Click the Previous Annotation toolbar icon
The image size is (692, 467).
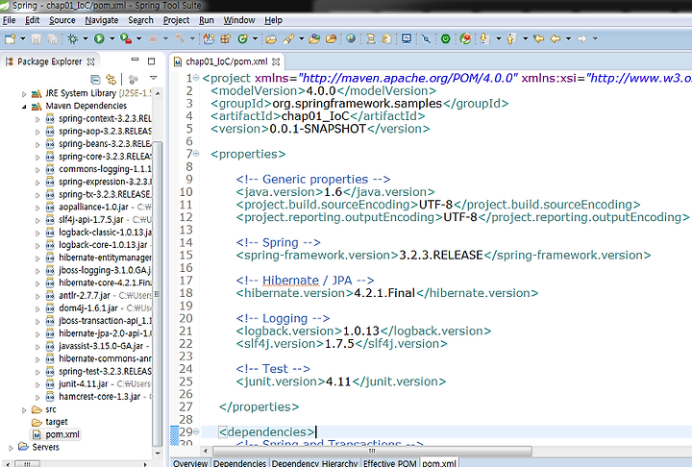pyautogui.click(x=511, y=38)
